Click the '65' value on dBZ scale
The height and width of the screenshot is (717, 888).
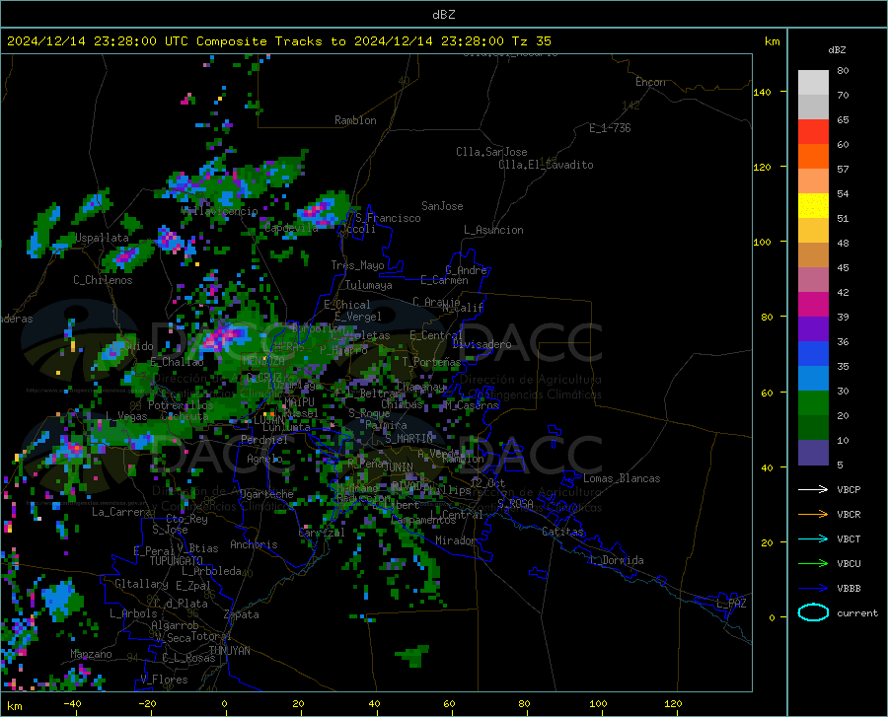point(843,120)
